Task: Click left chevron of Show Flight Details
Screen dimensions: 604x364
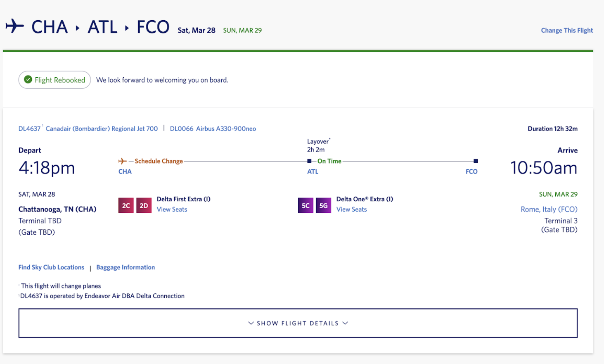Action: coord(251,323)
